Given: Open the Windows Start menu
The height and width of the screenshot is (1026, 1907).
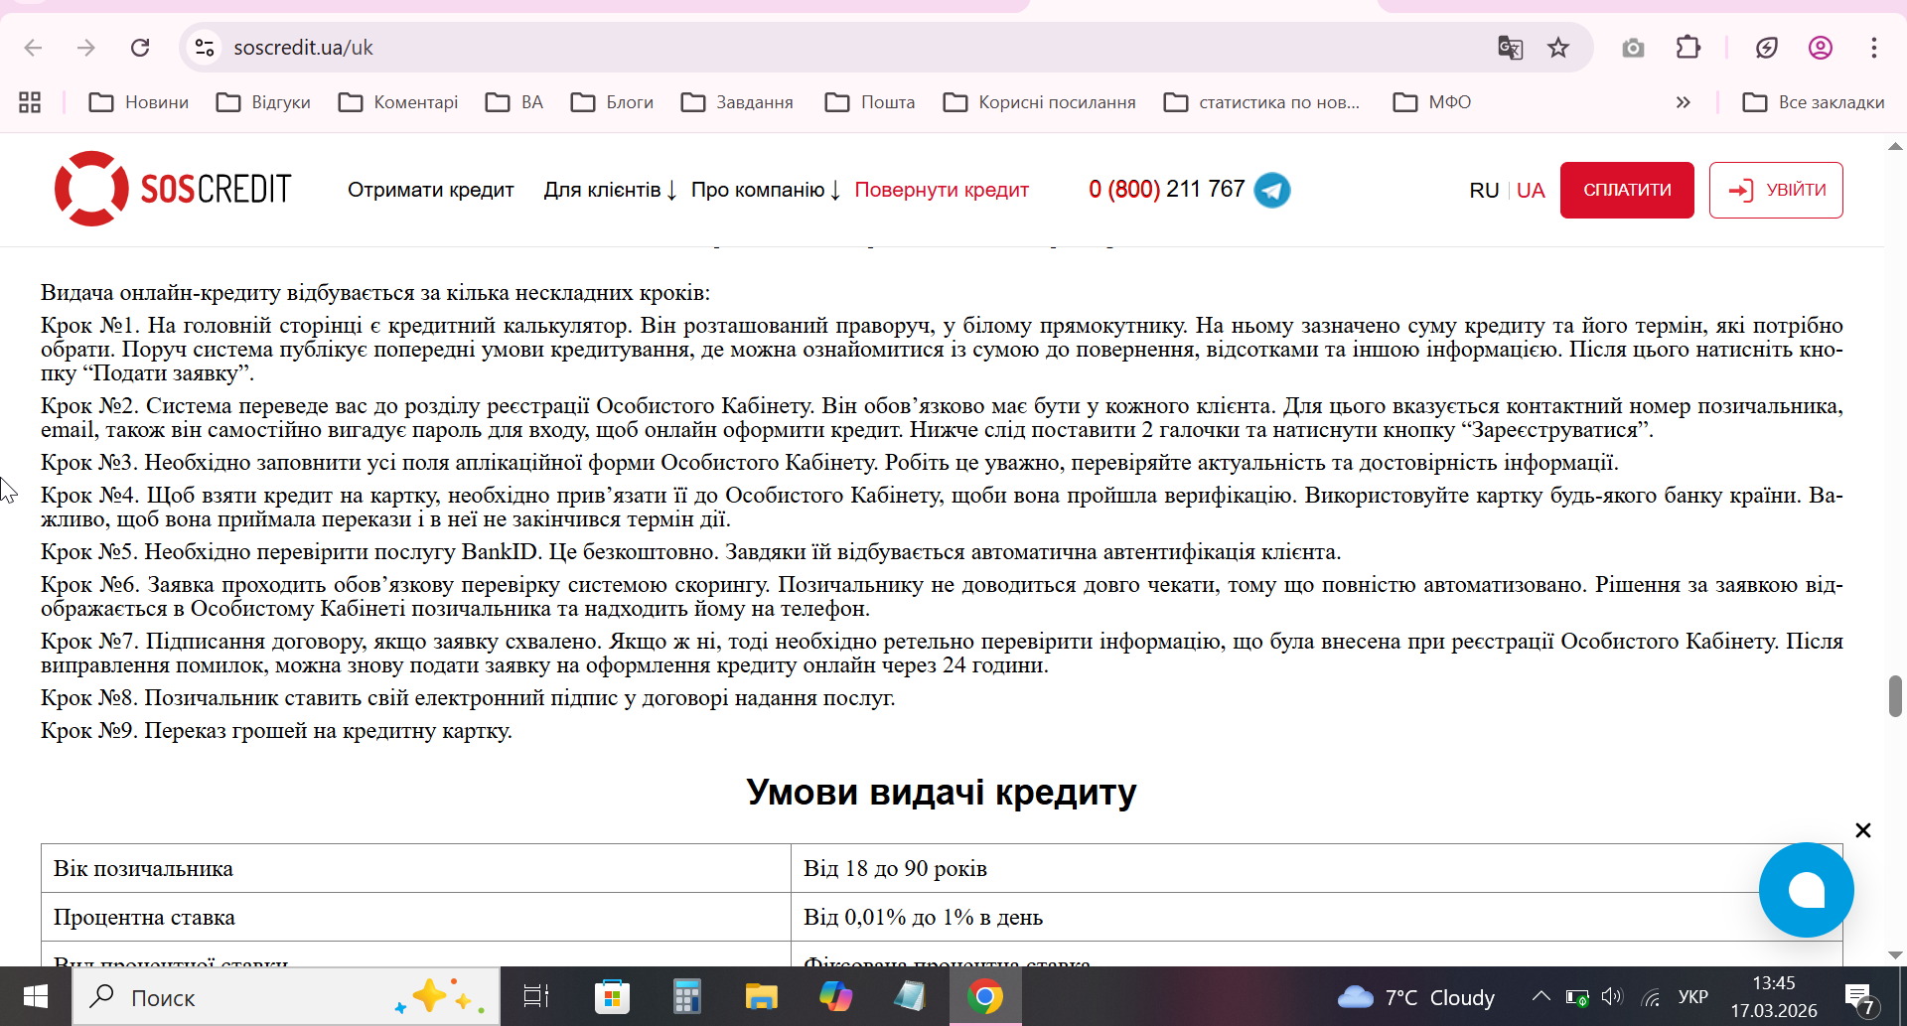Looking at the screenshot, I should click(36, 996).
